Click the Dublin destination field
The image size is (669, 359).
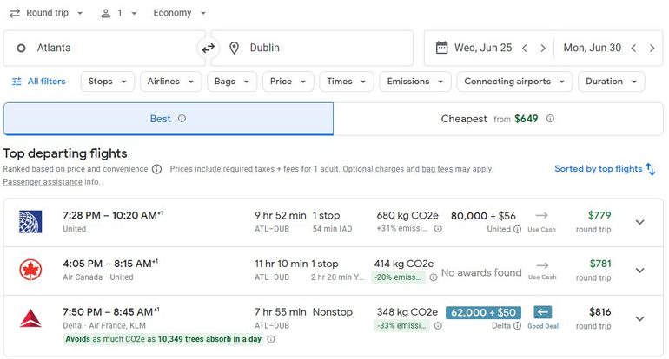pyautogui.click(x=313, y=49)
